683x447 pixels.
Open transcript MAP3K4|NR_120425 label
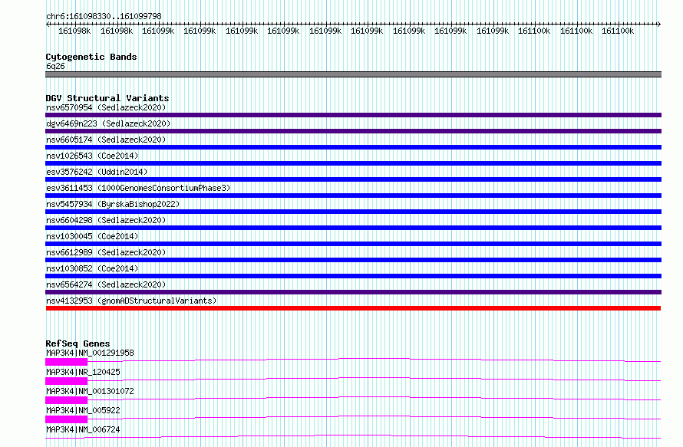[83, 372]
